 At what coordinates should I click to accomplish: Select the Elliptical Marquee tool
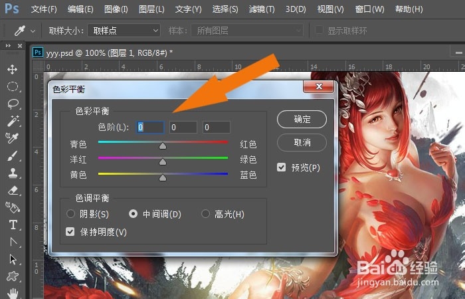point(13,86)
